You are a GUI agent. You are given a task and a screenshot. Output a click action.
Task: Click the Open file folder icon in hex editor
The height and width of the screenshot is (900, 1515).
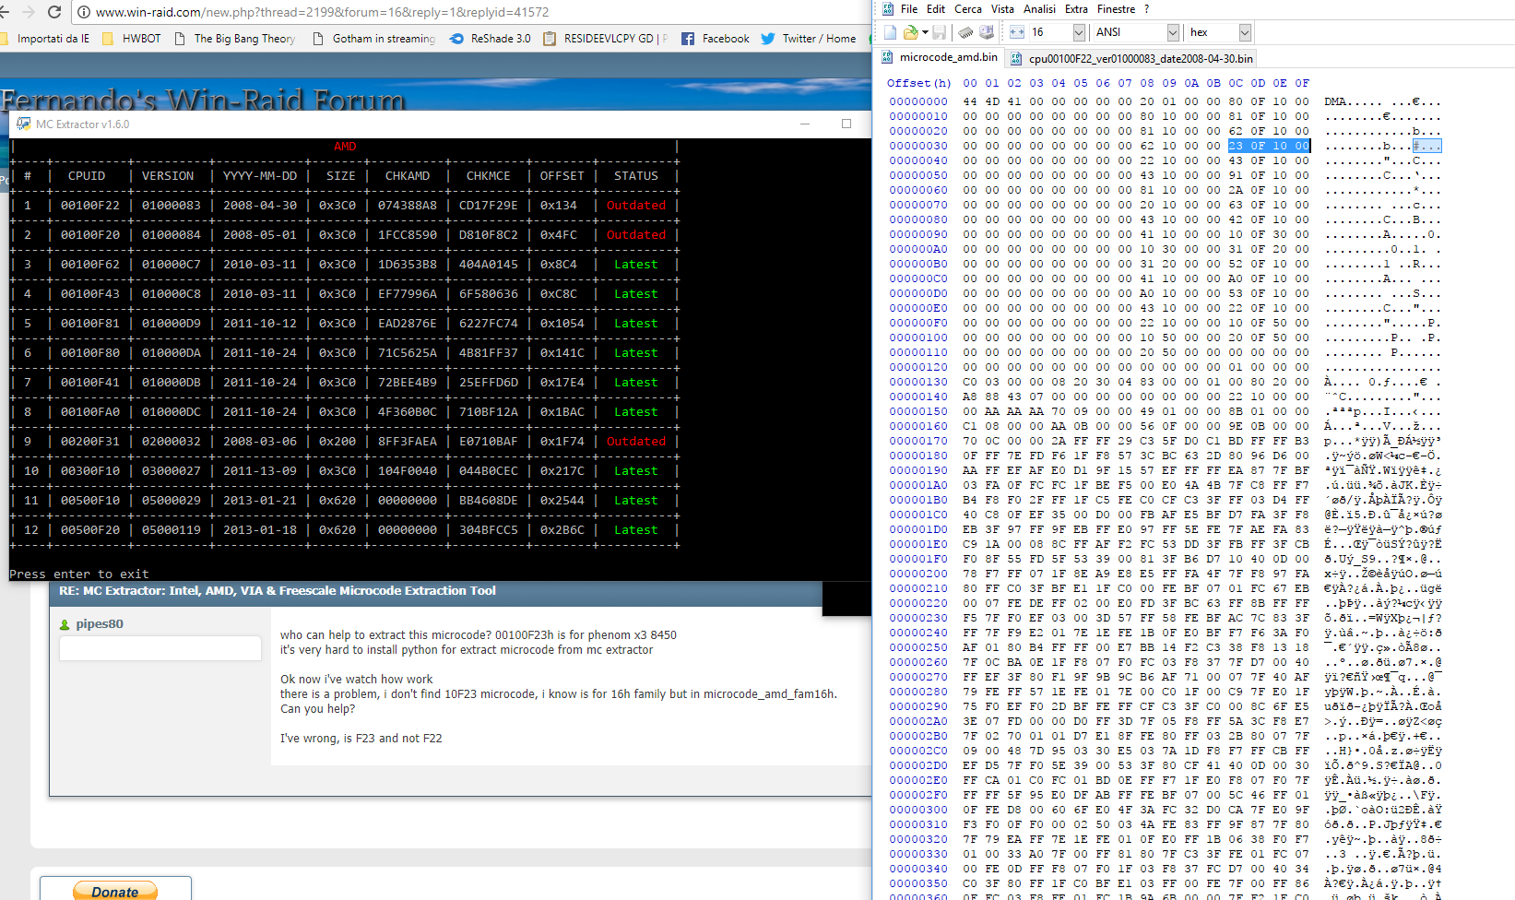coord(911,32)
